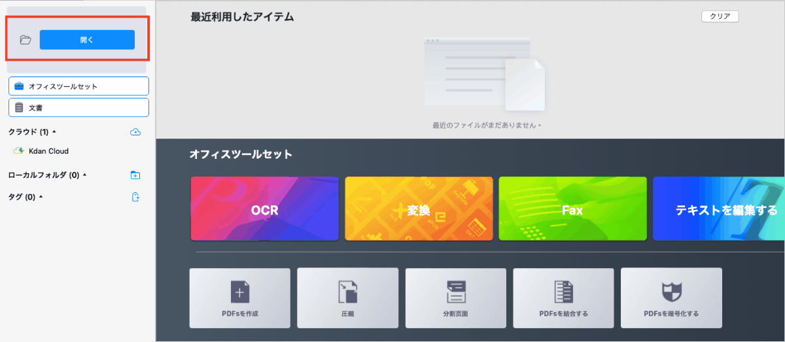
Task: Click the オフィスツールセット heading in dark panel
Action: point(241,154)
